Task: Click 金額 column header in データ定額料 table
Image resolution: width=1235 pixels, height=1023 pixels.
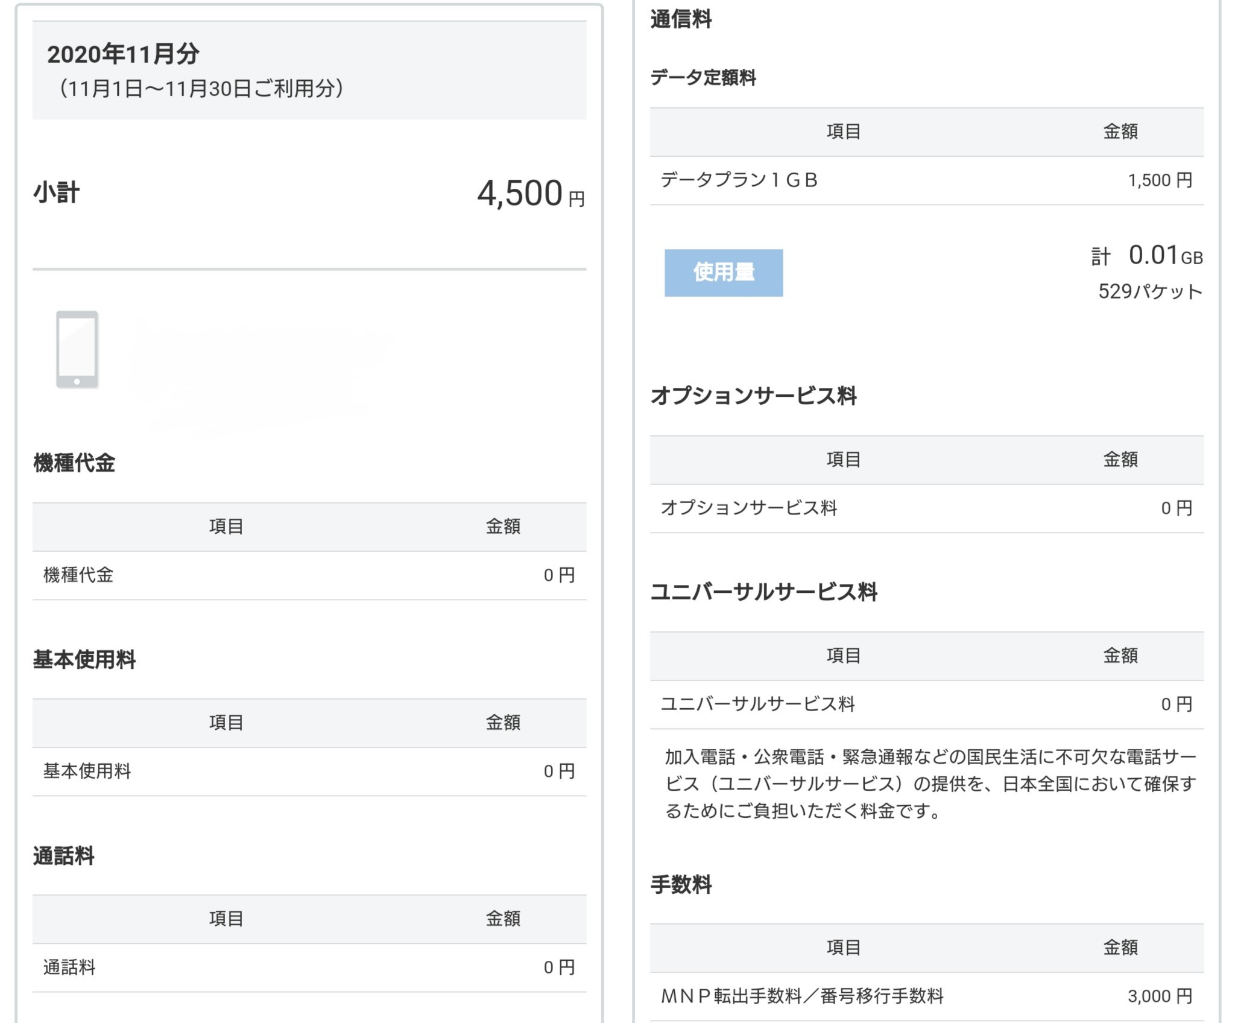Action: tap(1120, 131)
